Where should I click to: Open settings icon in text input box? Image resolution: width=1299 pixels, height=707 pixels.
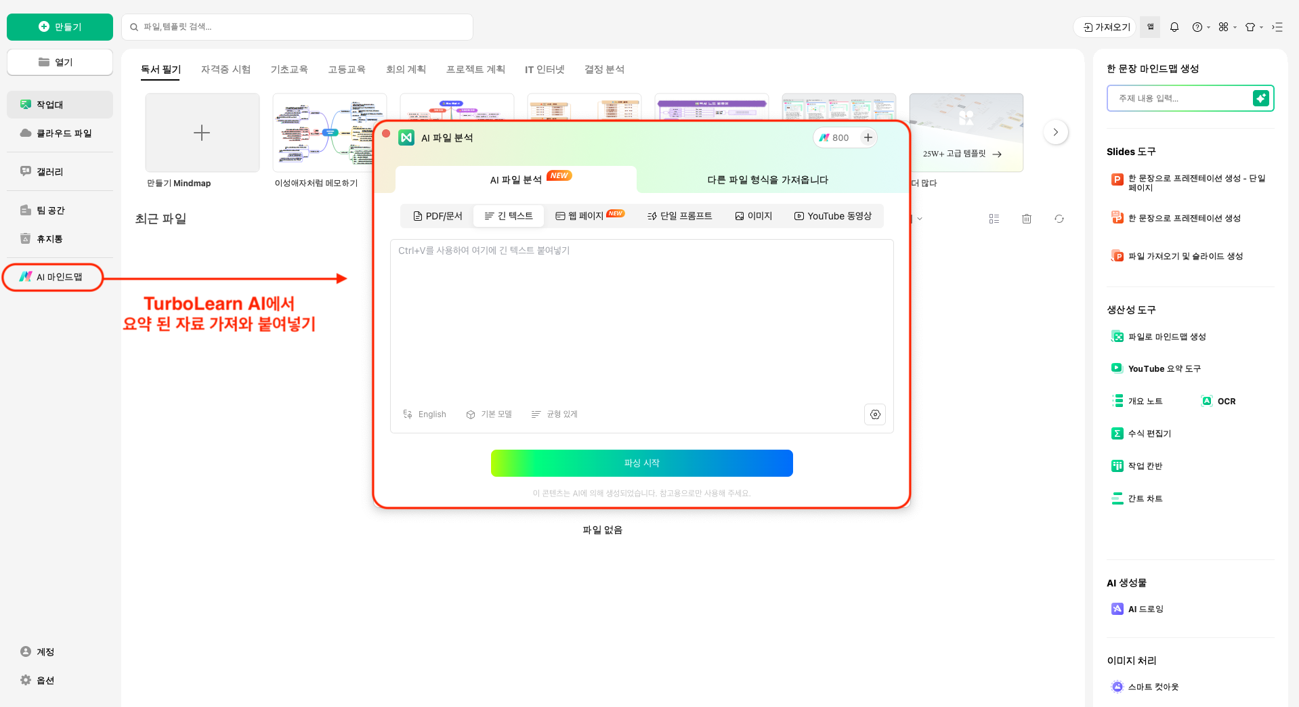pos(875,414)
